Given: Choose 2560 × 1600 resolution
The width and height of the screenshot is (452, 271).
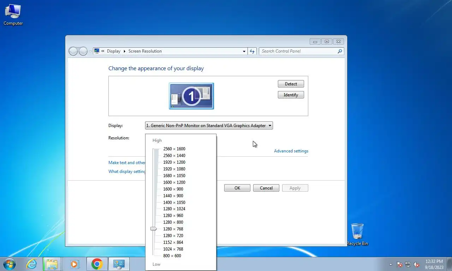Looking at the screenshot, I should pos(174,149).
